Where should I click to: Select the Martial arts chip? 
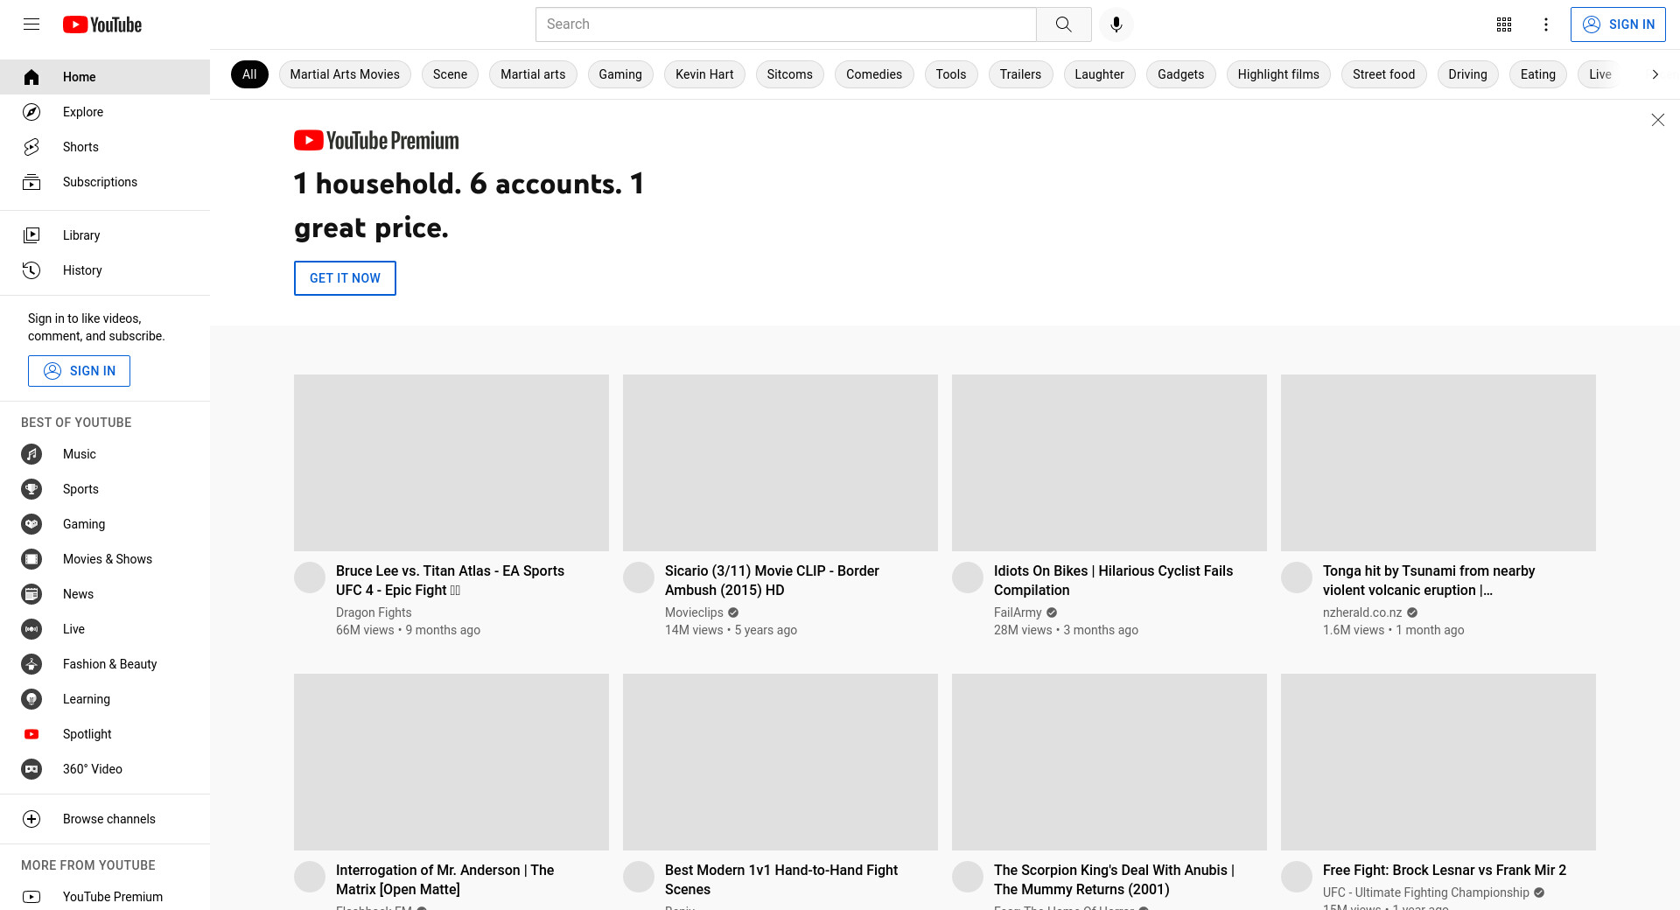tap(533, 74)
